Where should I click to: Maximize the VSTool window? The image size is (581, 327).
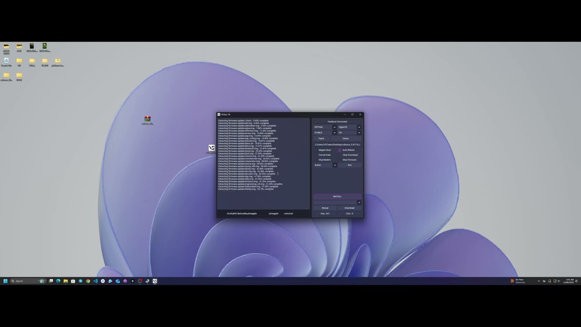point(352,114)
